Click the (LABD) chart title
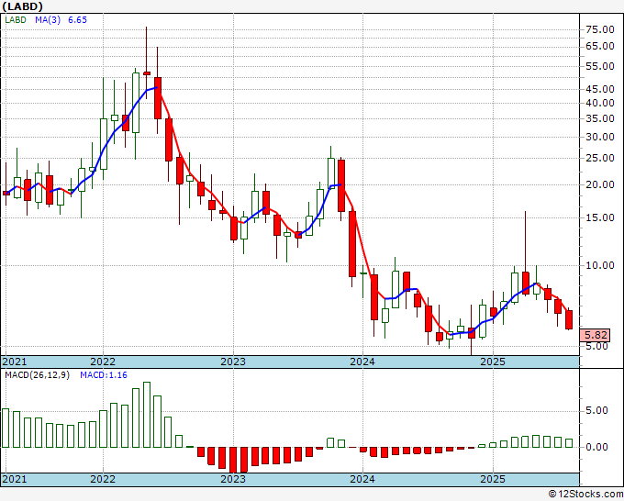This screenshot has height=501, width=624. click(22, 6)
